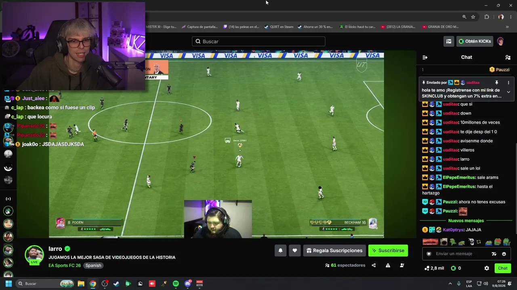Click the 61 espectadores count
Image resolution: width=517 pixels, height=290 pixels.
(345, 265)
